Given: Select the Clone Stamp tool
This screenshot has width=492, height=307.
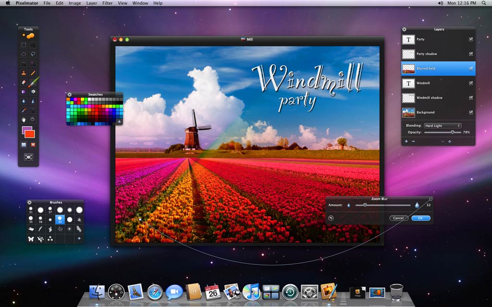Looking at the screenshot, I should [x=24, y=73].
